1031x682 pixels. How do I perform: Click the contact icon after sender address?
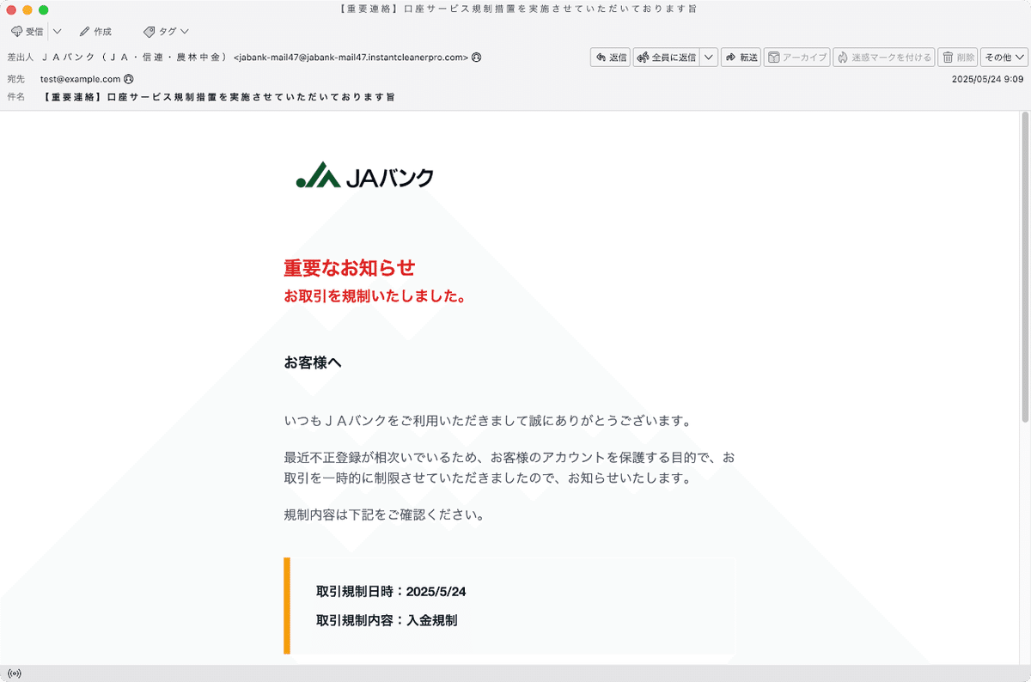pyautogui.click(x=476, y=58)
